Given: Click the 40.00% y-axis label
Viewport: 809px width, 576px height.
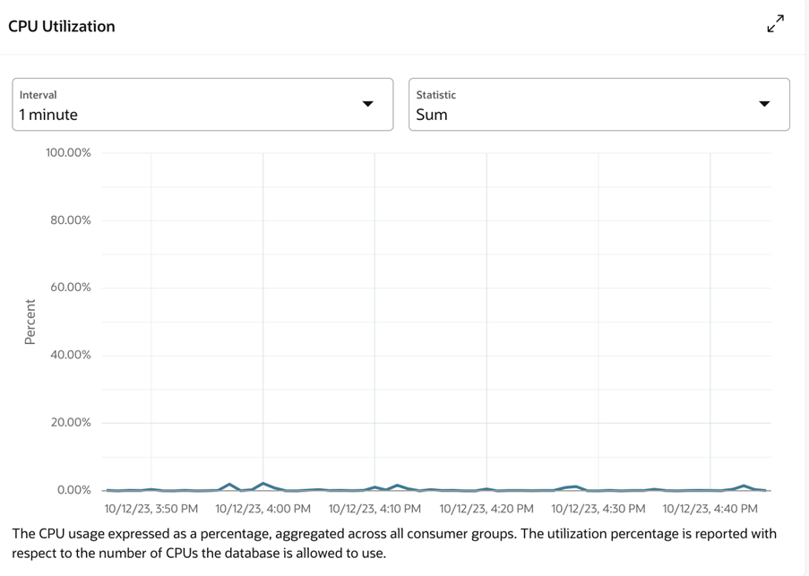Looking at the screenshot, I should 71,355.
